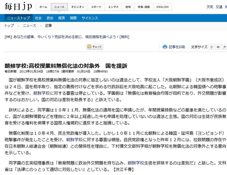Viewport: 227px width, 175px height.
Task: Set text size to 小
Action: 211,47
